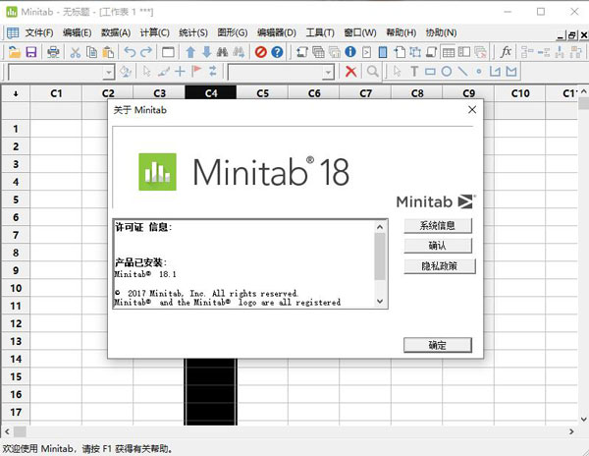Close the 关于 Minitab dialog with X
Image resolution: width=589 pixels, height=456 pixels.
tap(472, 110)
